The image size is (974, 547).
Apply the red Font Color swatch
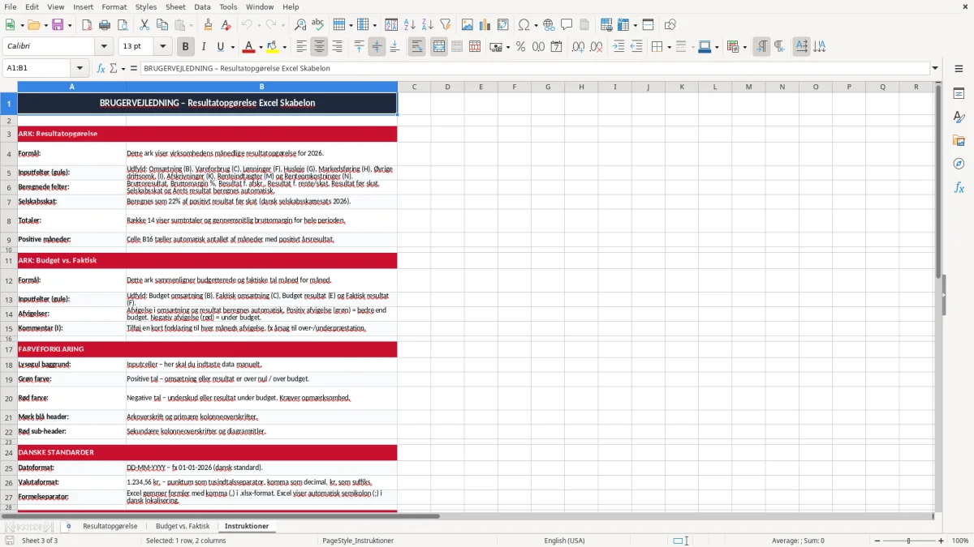click(249, 47)
